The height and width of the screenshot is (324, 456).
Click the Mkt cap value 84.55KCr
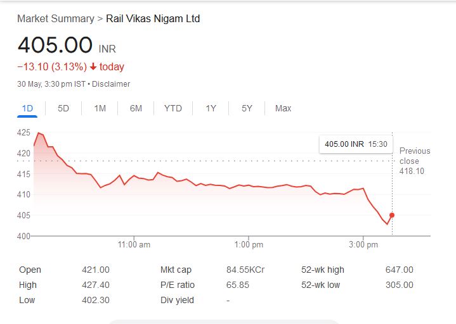[x=245, y=270]
